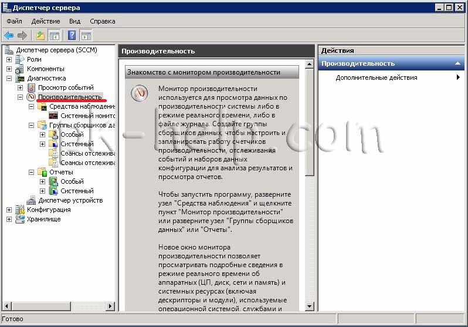The image size is (468, 327).
Task: Select the Хранилище node in the tree
Action: pyautogui.click(x=43, y=219)
